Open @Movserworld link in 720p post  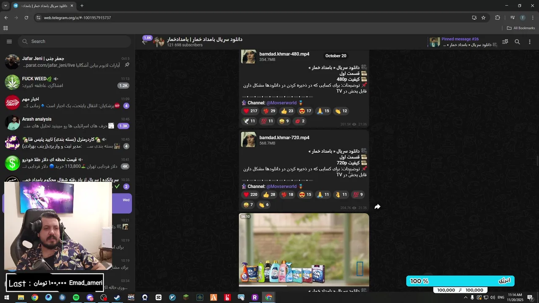(282, 186)
